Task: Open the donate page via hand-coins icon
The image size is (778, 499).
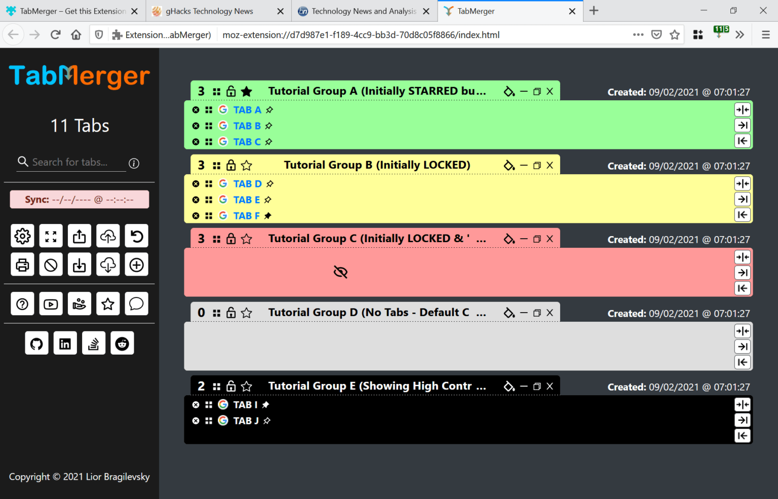Action: (80, 303)
